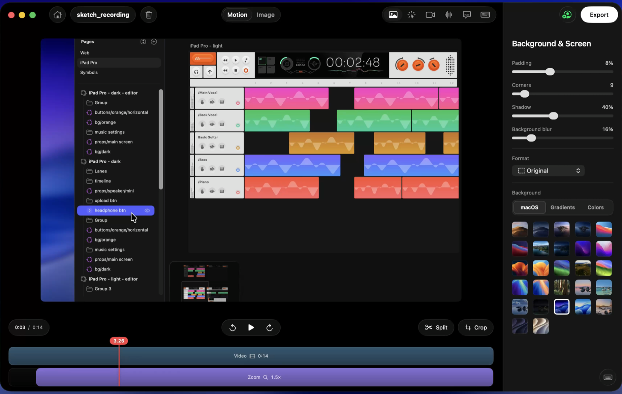Image resolution: width=622 pixels, height=394 pixels.
Task: Split the clip at the playhead
Action: coord(436,327)
